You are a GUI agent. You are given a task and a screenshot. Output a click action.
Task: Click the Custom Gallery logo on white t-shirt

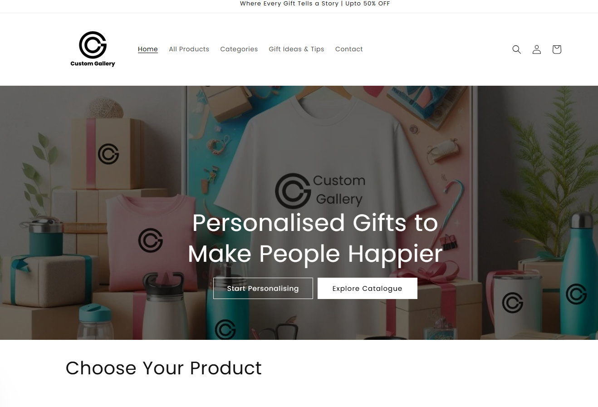320,190
